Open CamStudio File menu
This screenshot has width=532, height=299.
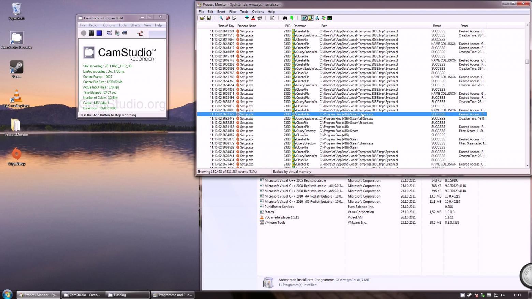pos(83,25)
